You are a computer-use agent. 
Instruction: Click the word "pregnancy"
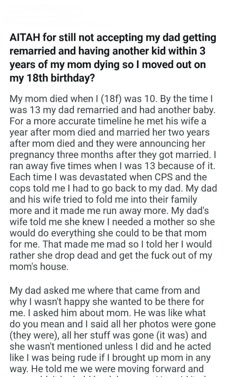click(x=30, y=155)
